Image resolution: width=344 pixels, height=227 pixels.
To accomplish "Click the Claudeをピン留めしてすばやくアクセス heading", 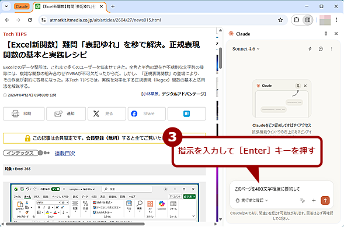I will point(282,125).
